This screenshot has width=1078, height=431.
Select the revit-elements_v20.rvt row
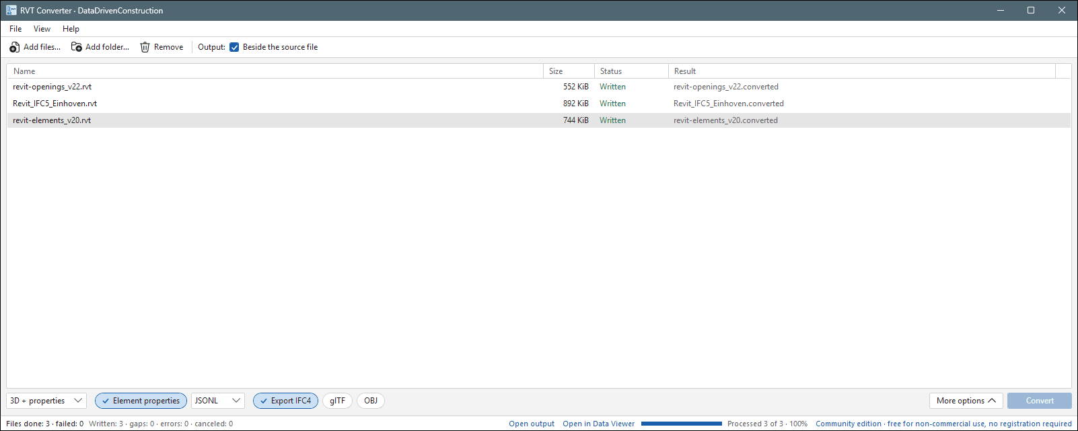click(x=538, y=120)
